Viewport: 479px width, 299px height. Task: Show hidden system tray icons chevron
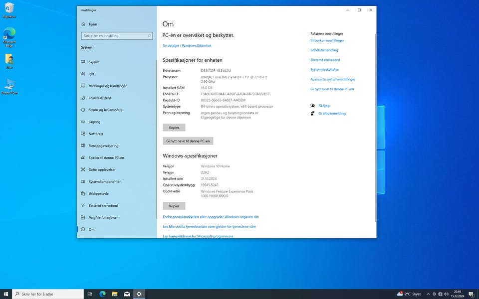[428, 294]
